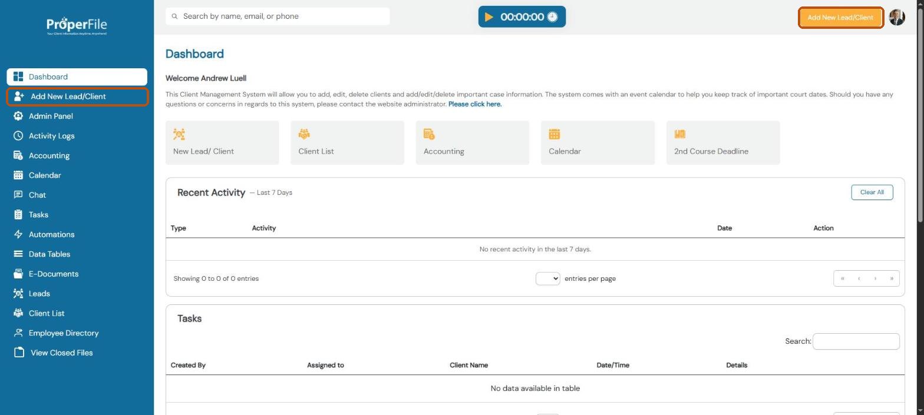Click the Accounting card icon
Viewport: 924px width, 415px height.
[x=429, y=134]
